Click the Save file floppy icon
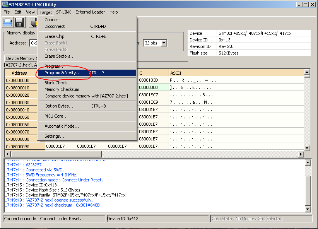The width and height of the screenshot is (318, 229). tap(20, 22)
